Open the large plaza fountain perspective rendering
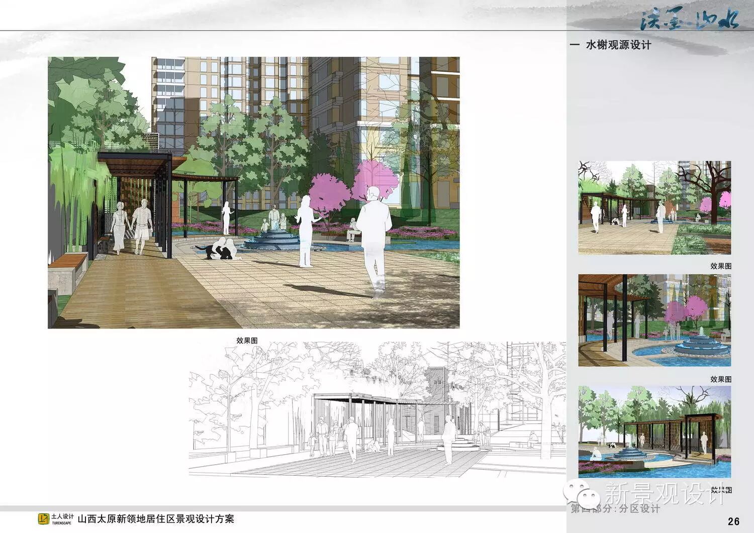Viewport: 754px width, 533px height. coord(254,193)
